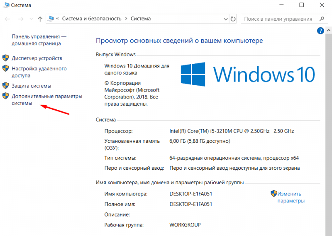Go up one level with up arrow

click(40, 19)
